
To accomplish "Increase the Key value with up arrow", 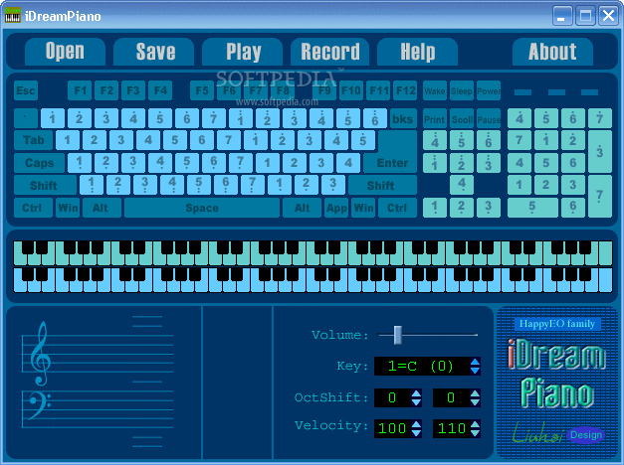I will click(475, 362).
